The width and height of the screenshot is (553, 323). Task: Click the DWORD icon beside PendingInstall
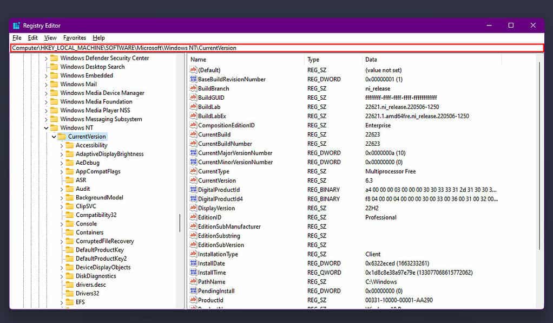click(193, 291)
